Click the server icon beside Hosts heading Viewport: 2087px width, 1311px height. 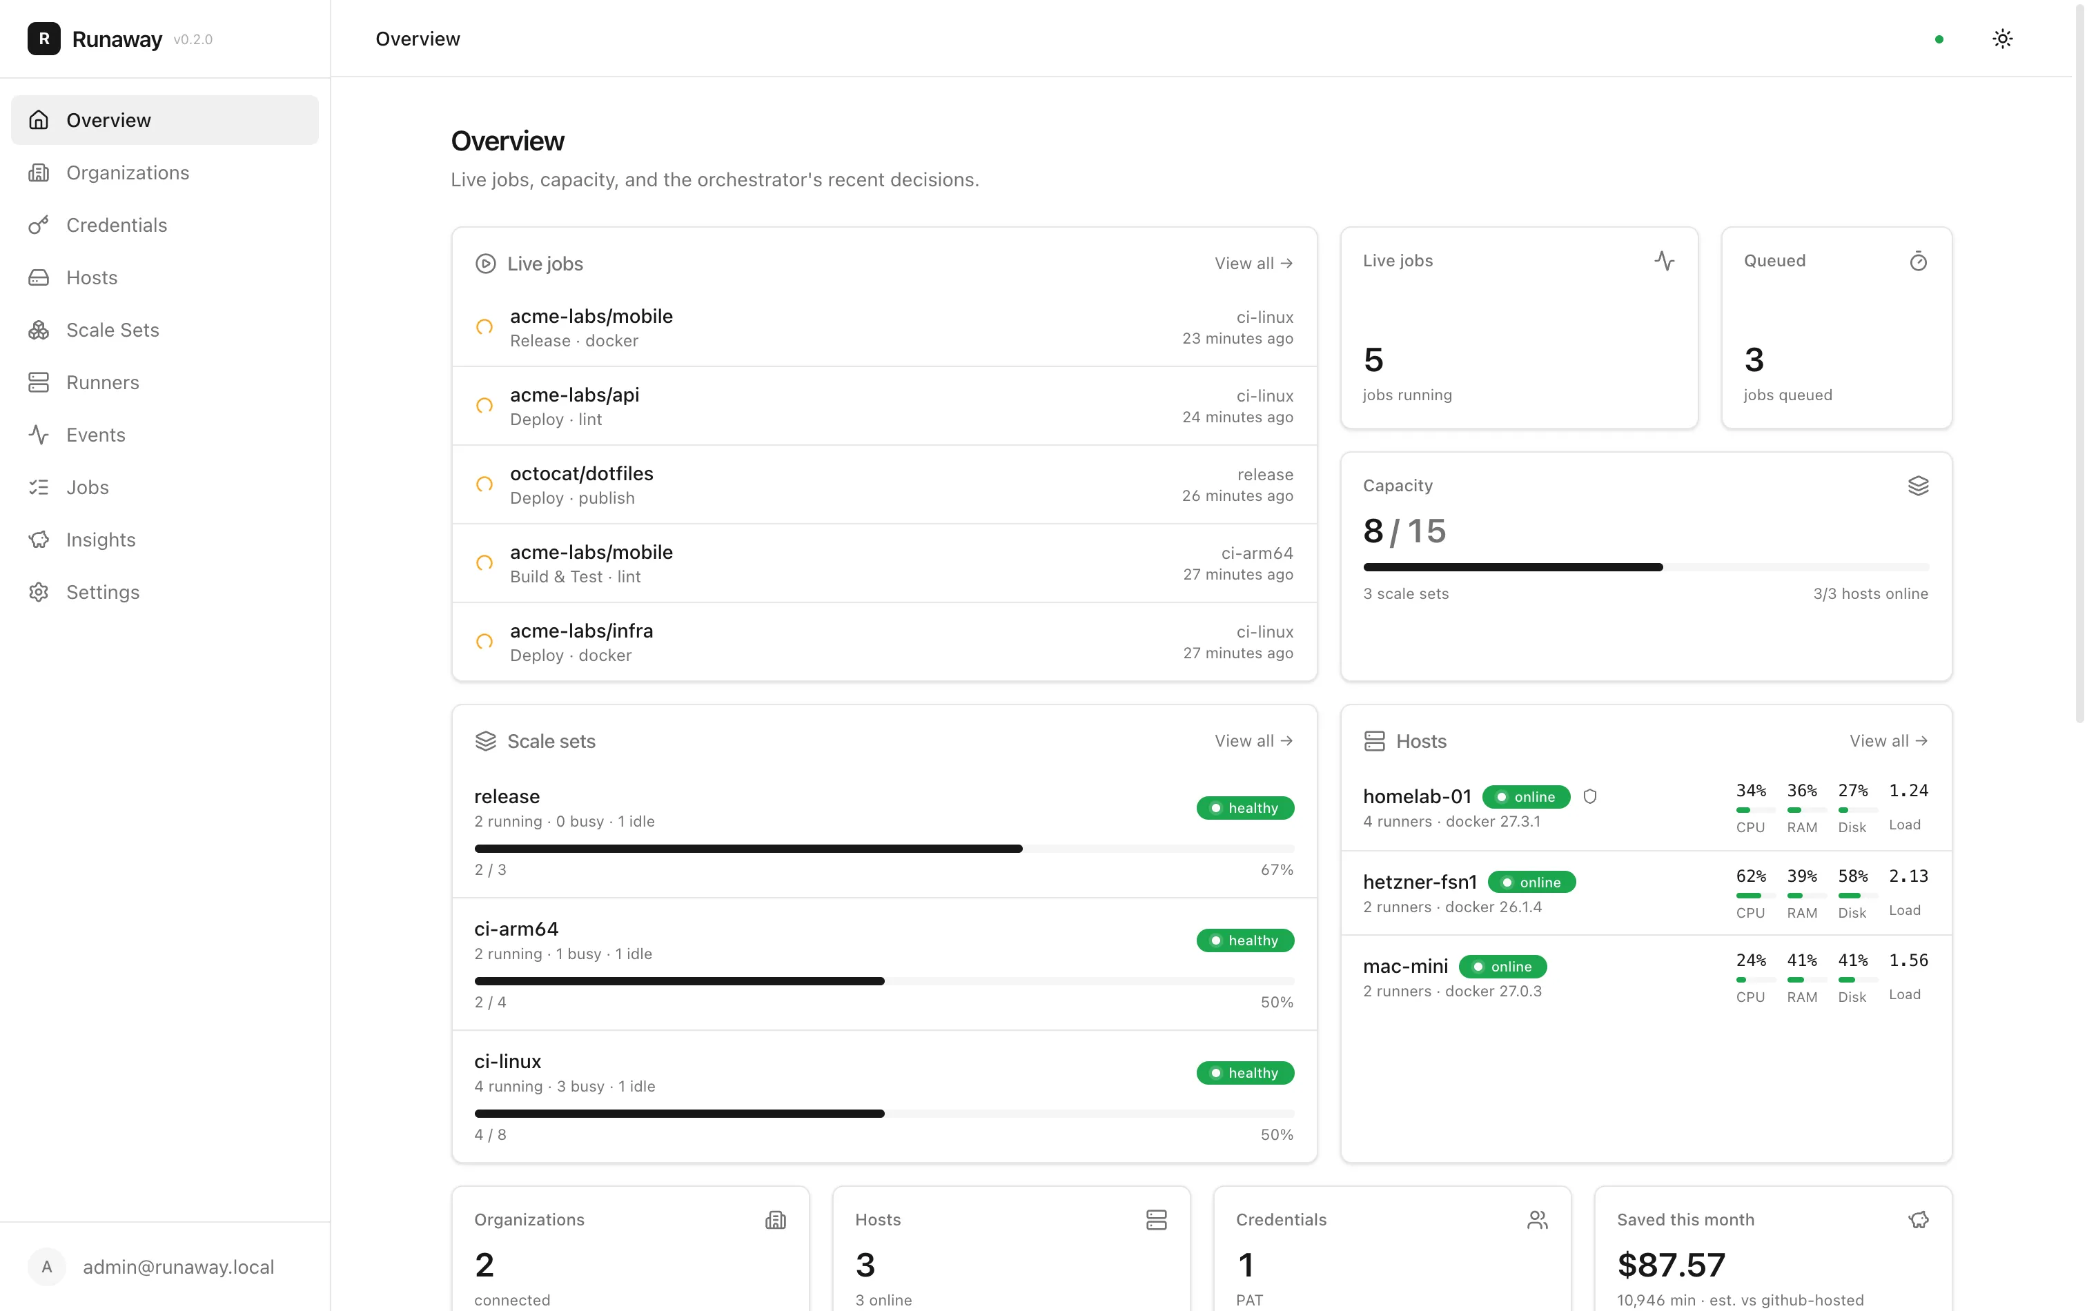point(1375,741)
